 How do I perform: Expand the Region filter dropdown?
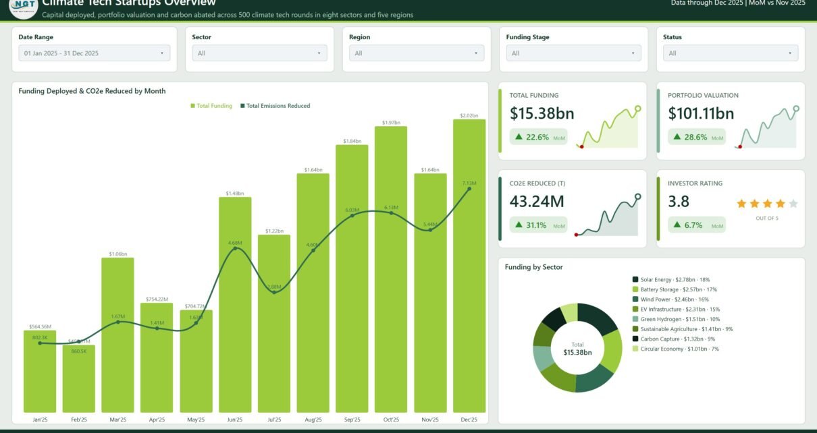tap(417, 53)
